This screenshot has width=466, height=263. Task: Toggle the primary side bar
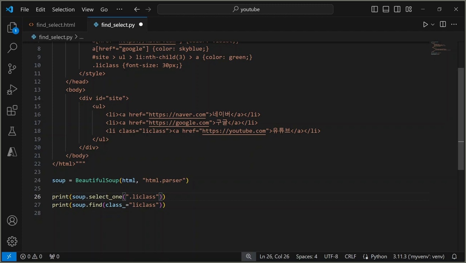click(x=375, y=9)
